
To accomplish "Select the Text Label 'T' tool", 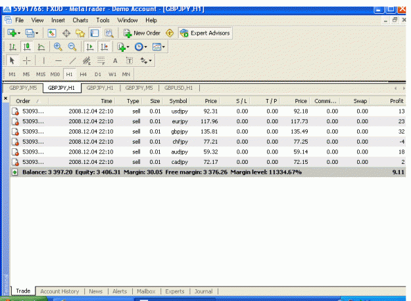I will click(130, 61).
